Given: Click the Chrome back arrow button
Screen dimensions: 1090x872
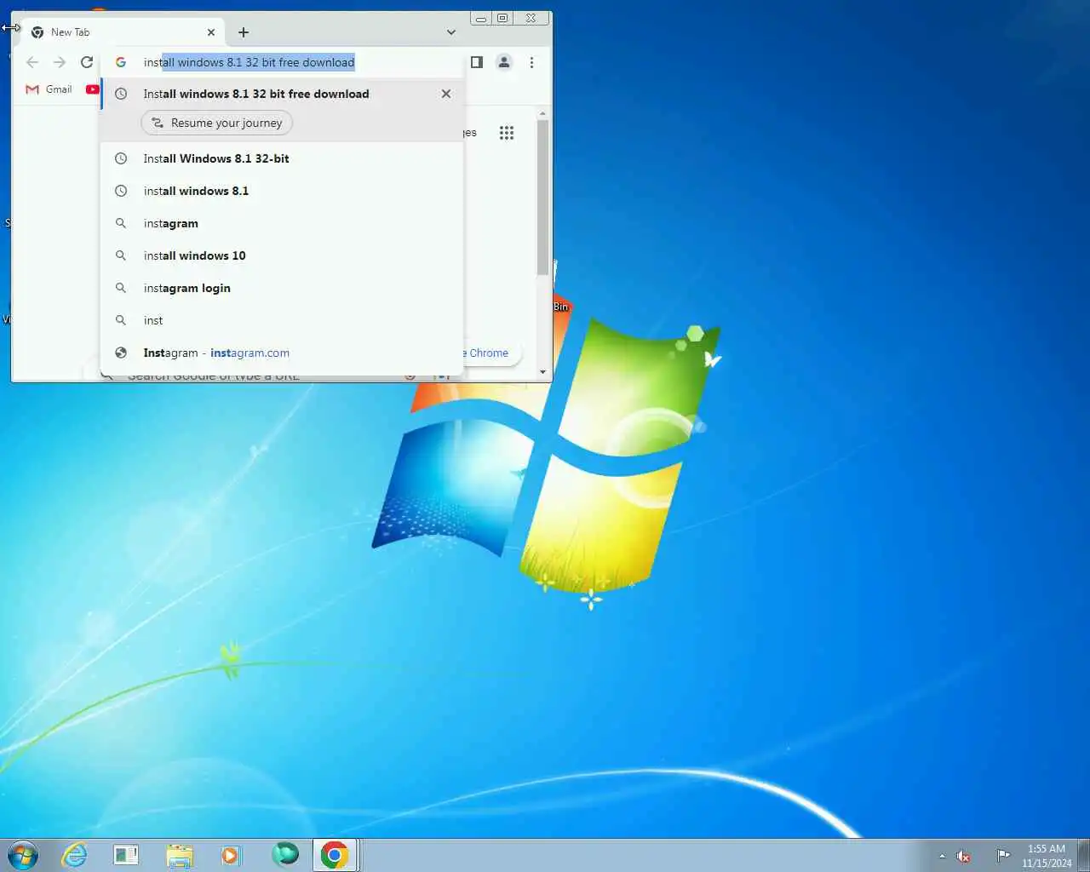Looking at the screenshot, I should 32,62.
